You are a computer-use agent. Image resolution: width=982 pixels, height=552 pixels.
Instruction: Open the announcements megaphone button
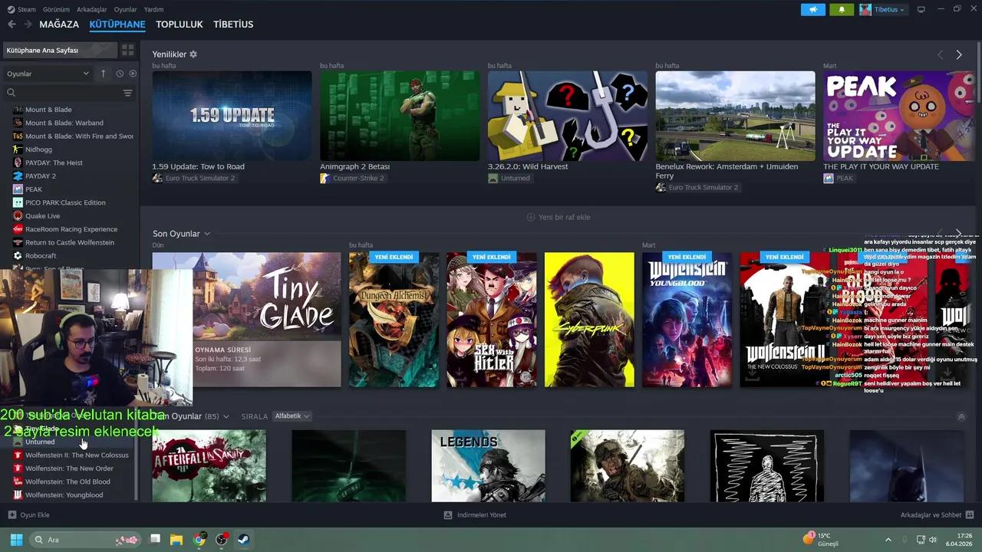813,9
